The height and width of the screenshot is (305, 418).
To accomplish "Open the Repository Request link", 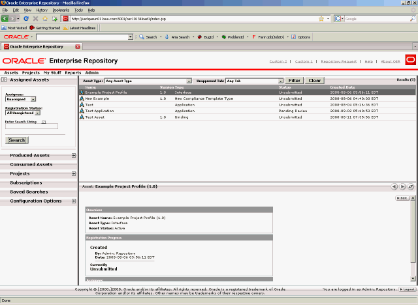I will pos(338,61).
